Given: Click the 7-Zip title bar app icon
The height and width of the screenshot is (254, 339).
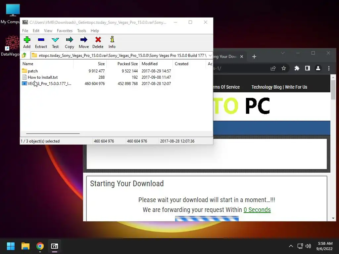Looking at the screenshot, I should coord(25,22).
